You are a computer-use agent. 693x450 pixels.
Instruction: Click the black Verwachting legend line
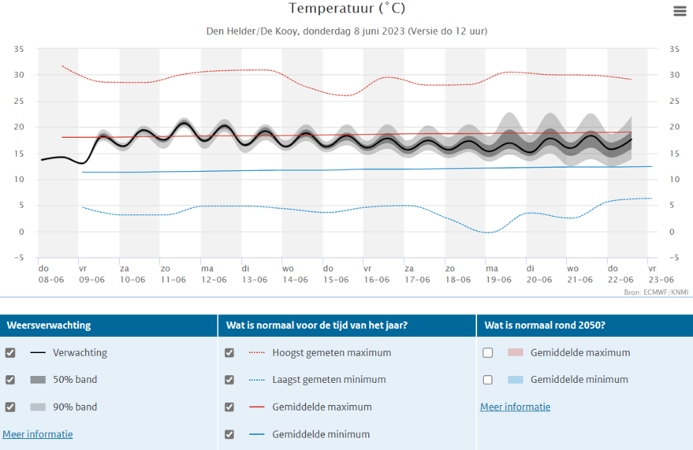38,353
